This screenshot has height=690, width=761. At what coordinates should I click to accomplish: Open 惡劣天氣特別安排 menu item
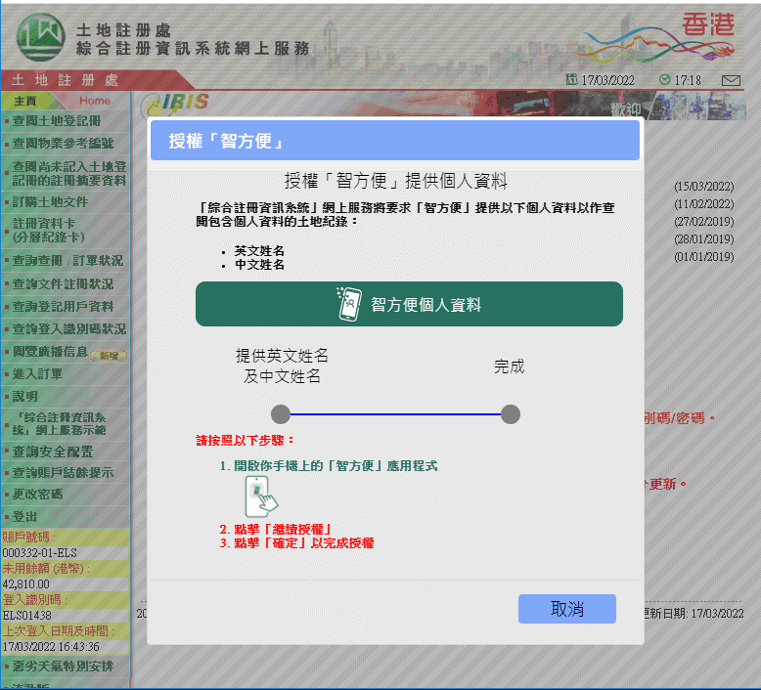(x=63, y=667)
